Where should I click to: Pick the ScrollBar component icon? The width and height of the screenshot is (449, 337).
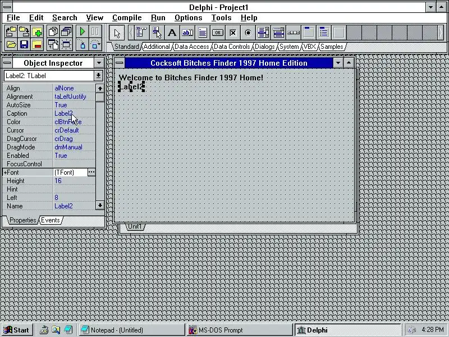click(294, 33)
